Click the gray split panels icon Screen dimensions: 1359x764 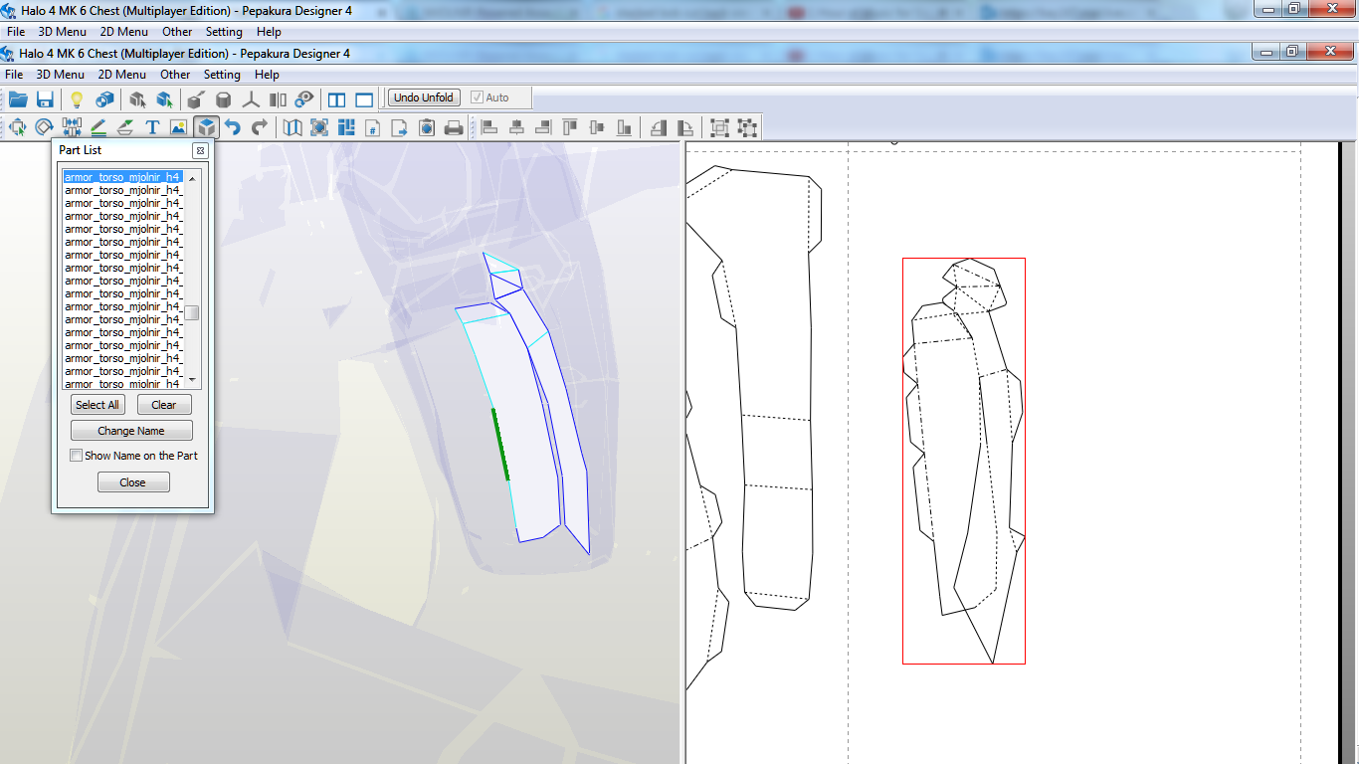coord(279,99)
